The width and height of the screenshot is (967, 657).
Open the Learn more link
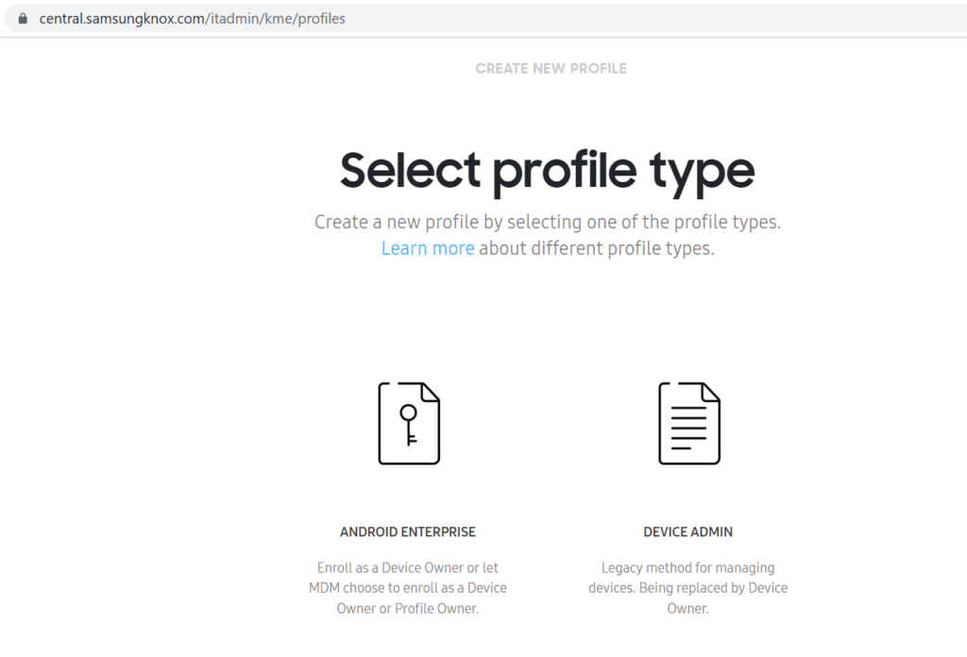428,248
